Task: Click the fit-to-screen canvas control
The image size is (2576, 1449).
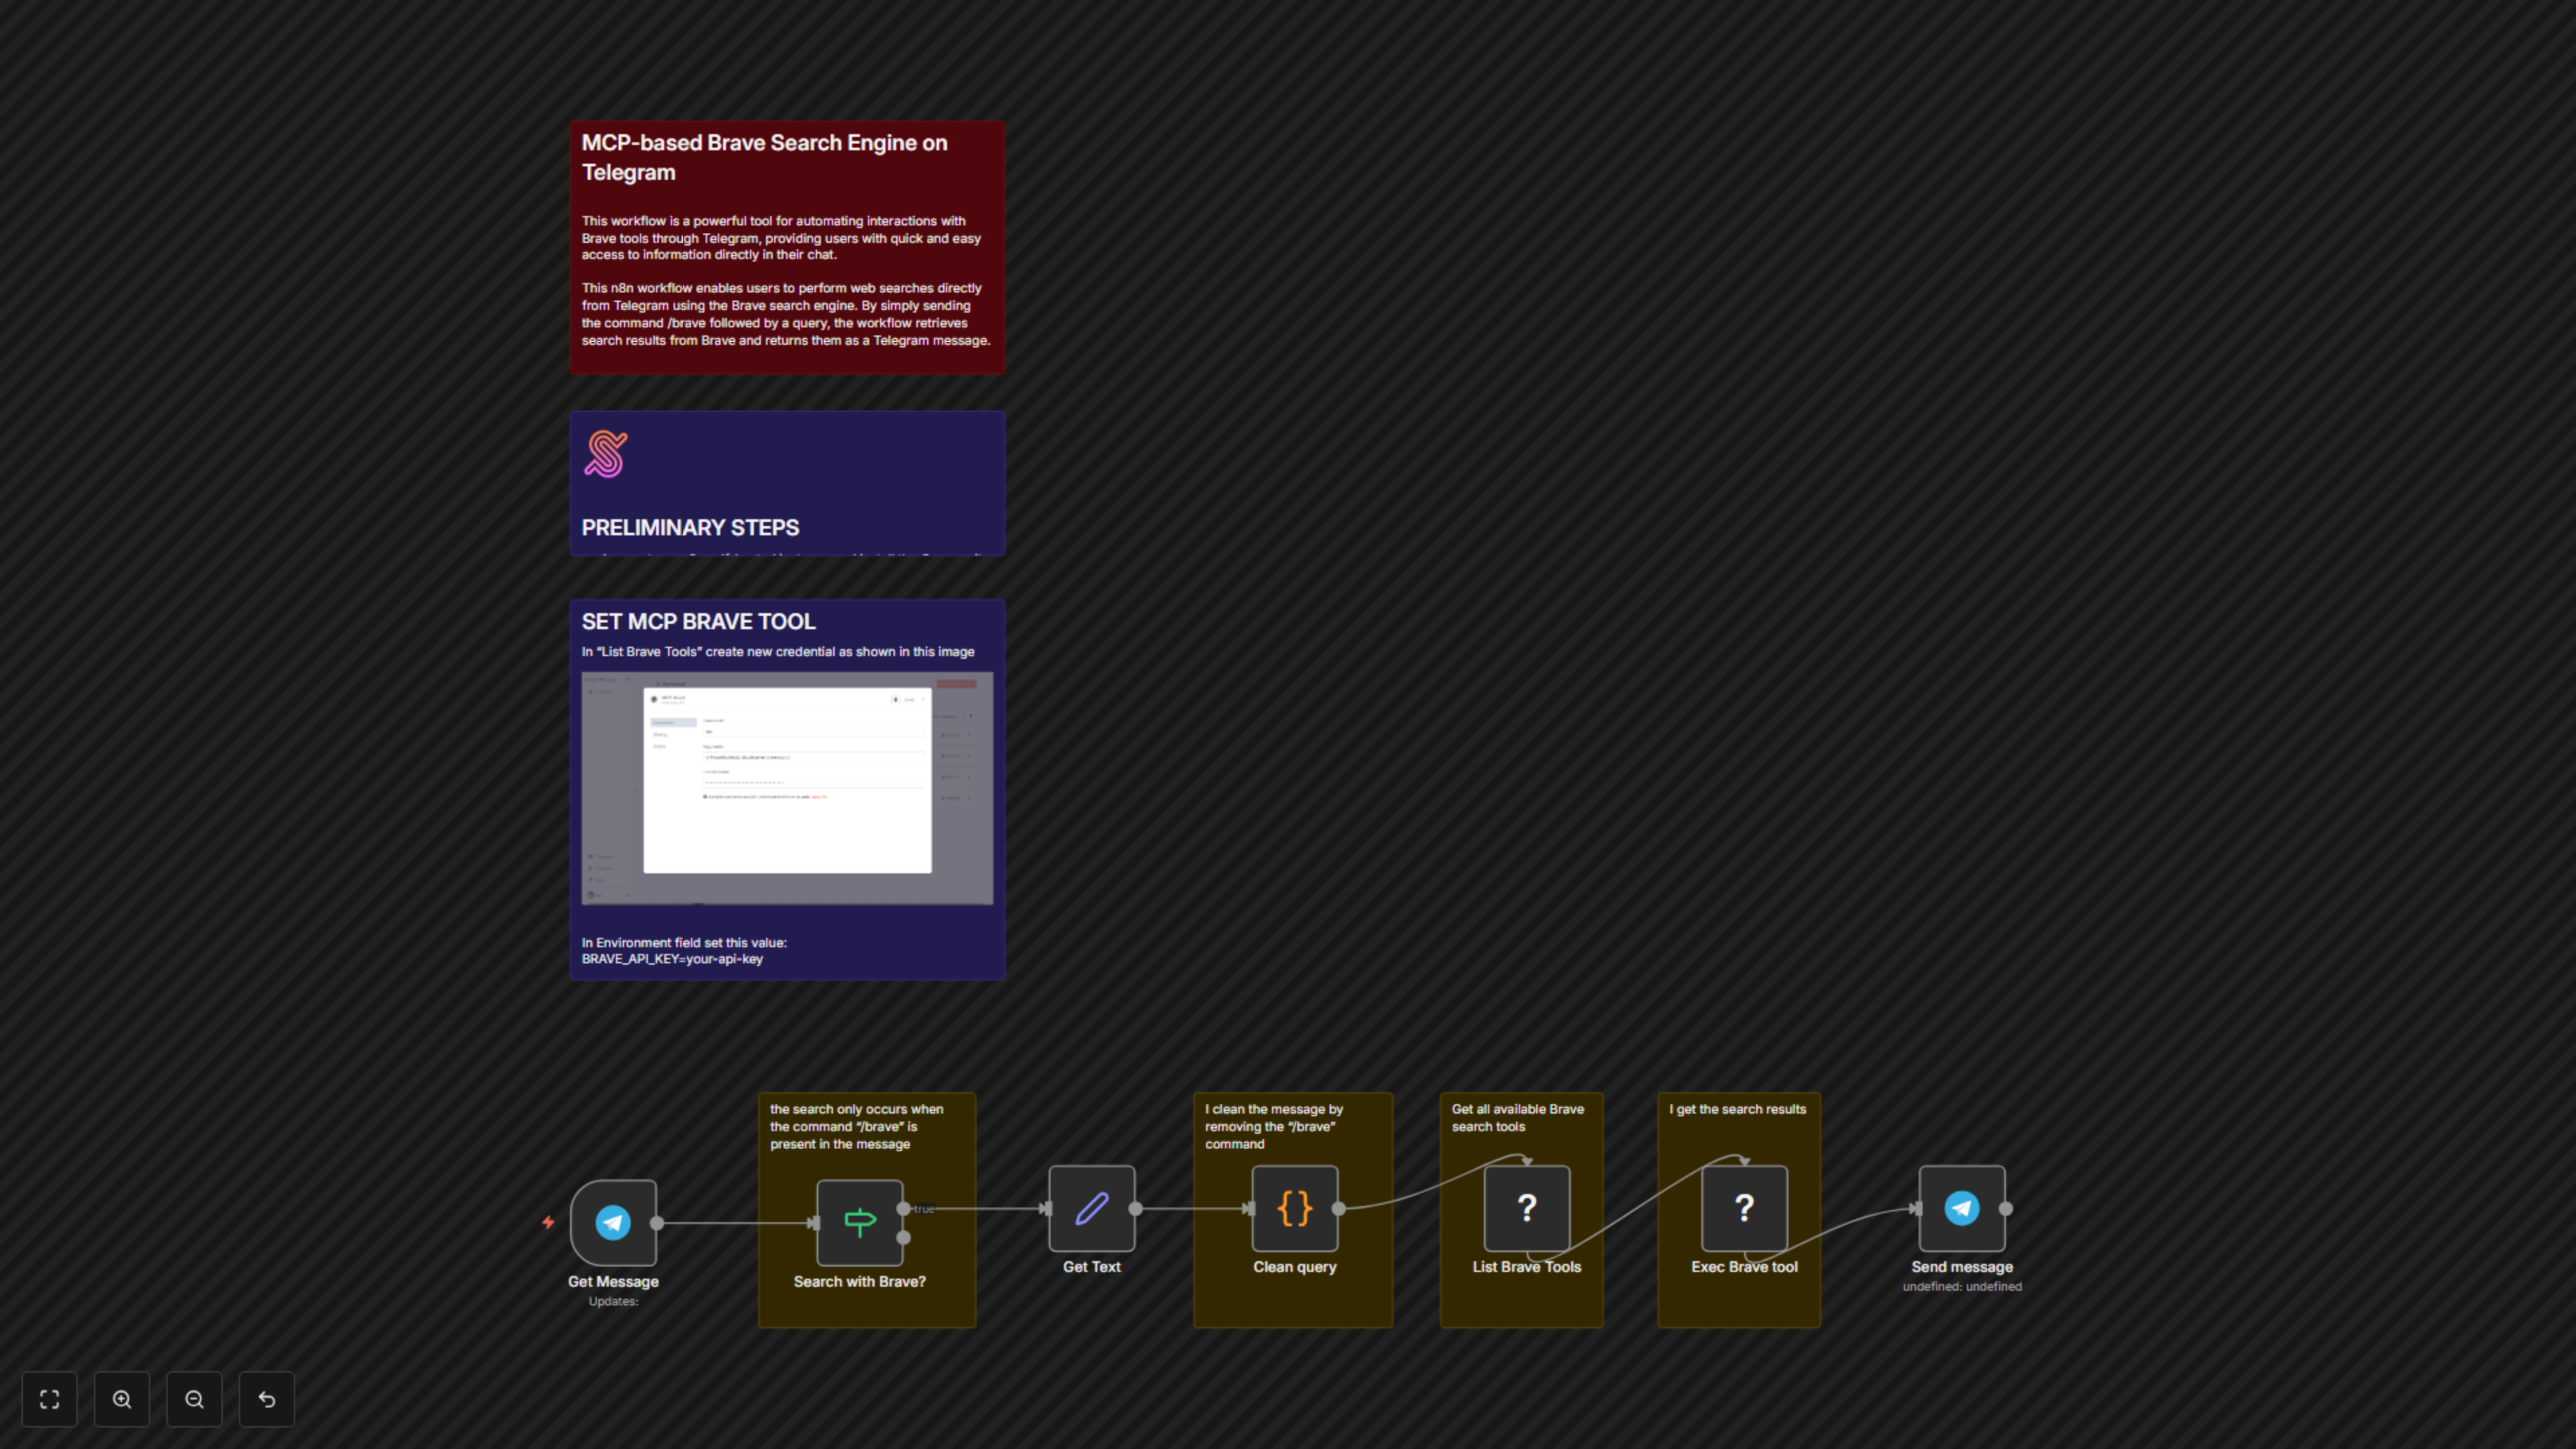Action: (x=49, y=1399)
